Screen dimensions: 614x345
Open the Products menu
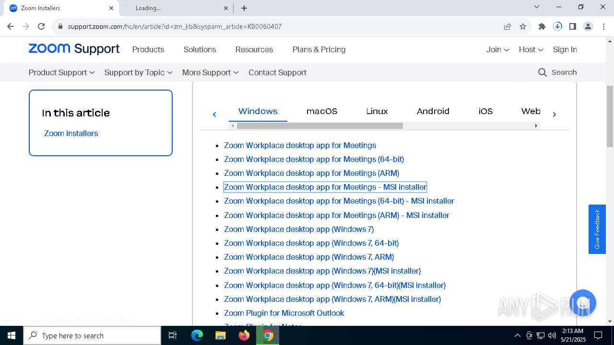(x=148, y=49)
